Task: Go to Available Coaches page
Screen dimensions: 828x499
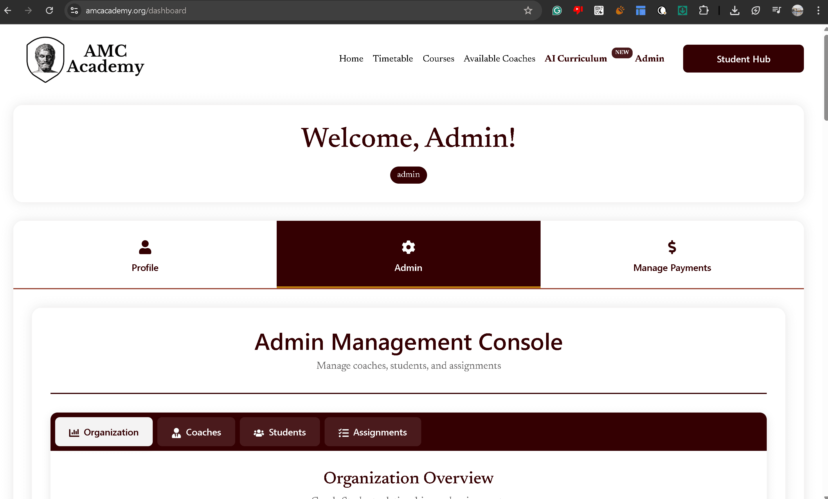Action: point(499,58)
